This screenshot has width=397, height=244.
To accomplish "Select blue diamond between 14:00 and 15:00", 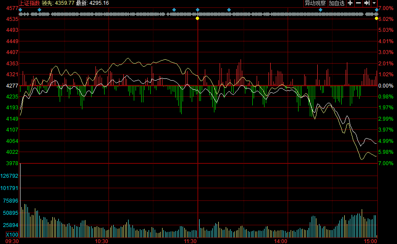I will coord(321,10).
